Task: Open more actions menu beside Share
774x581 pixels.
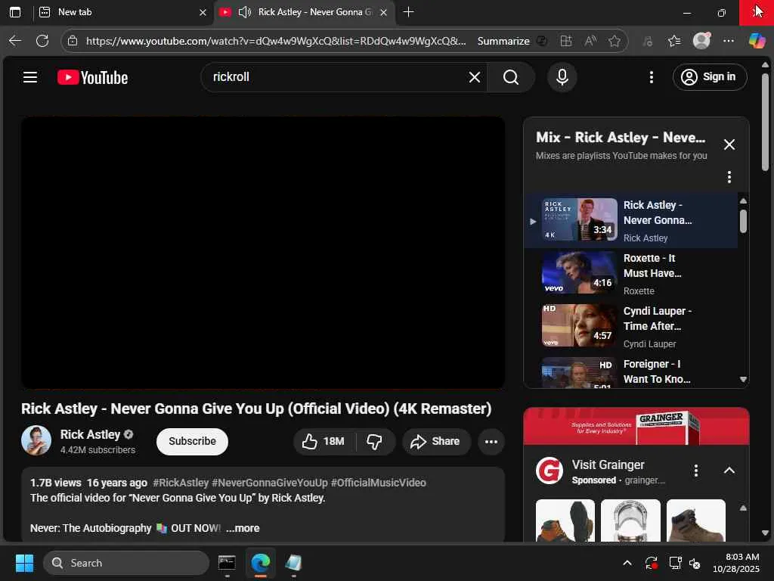Action: [491, 441]
